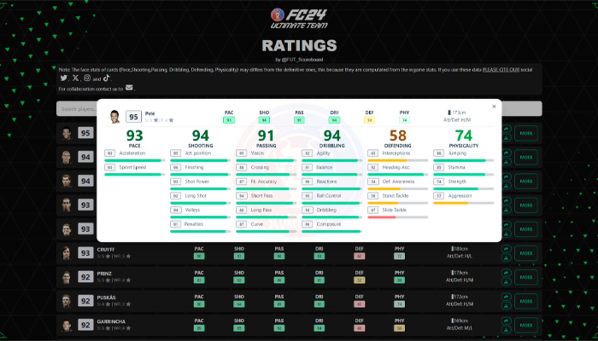Open the TikTok social icon
Image resolution: width=598 pixels, height=341 pixels.
[106, 78]
